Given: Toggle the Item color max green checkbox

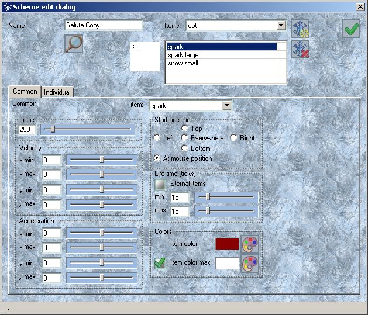Looking at the screenshot, I should coord(160,263).
